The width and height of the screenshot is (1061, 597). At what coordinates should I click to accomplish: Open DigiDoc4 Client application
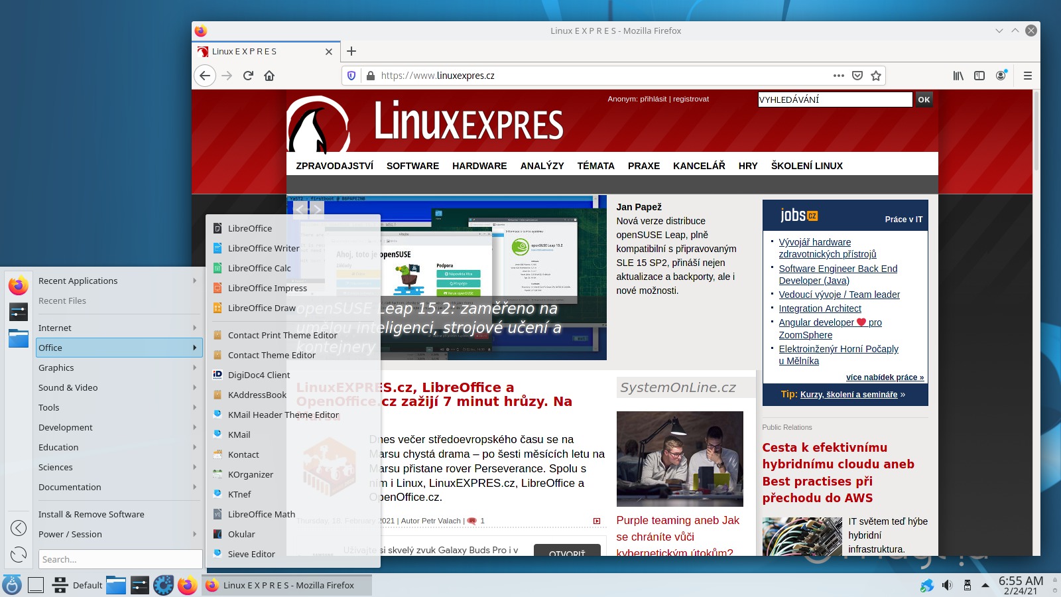[x=293, y=375]
